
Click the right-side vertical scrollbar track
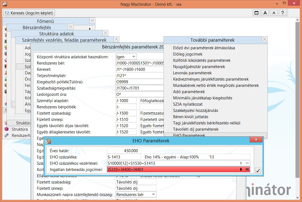pos(298,109)
